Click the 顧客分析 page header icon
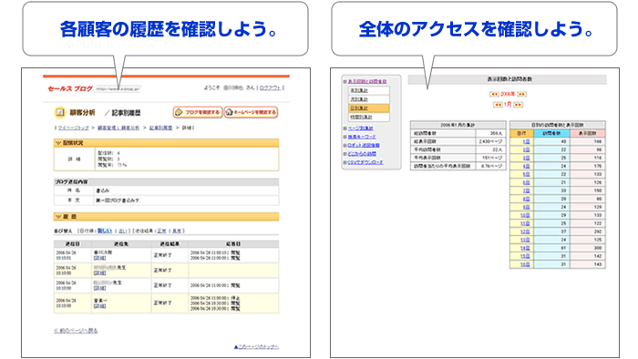This screenshot has height=359, width=638. point(59,112)
